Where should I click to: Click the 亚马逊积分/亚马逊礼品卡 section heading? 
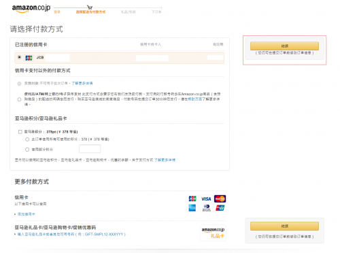tap(41, 118)
